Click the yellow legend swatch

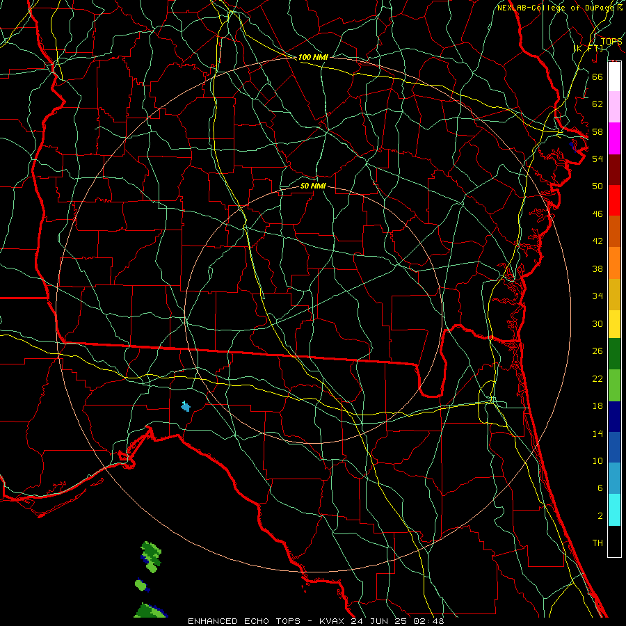614,323
